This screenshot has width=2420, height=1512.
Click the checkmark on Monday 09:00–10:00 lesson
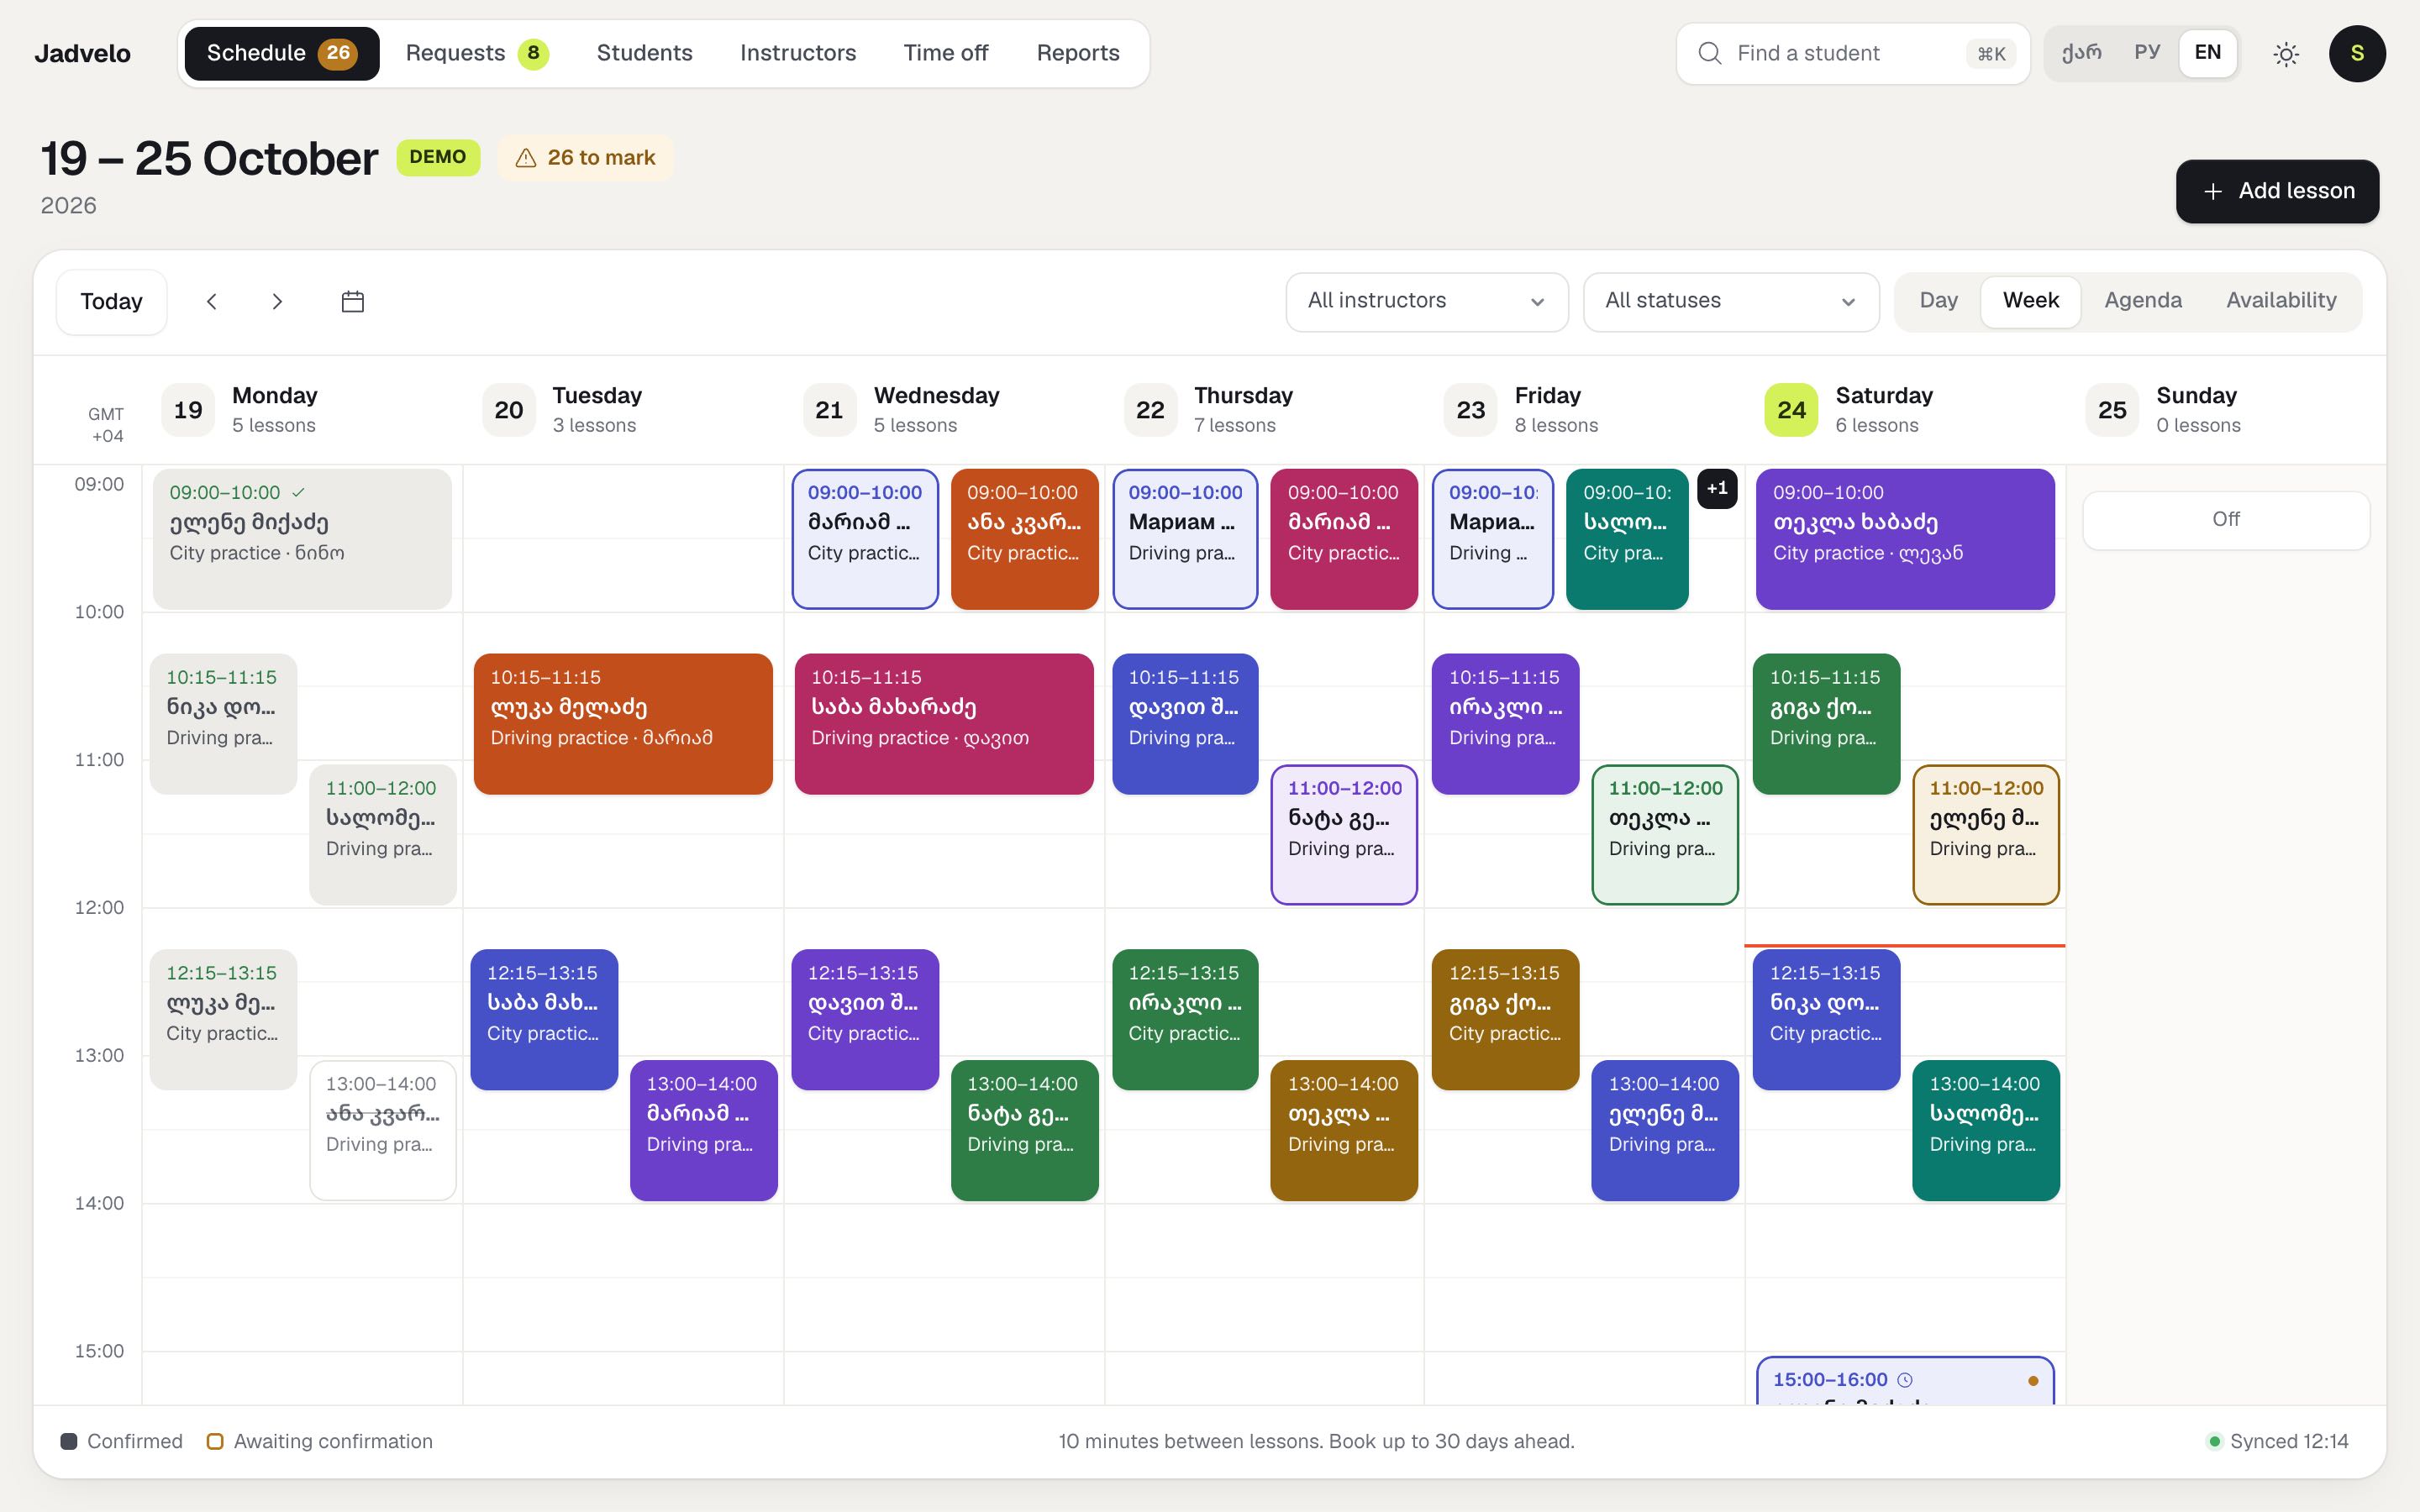(298, 492)
